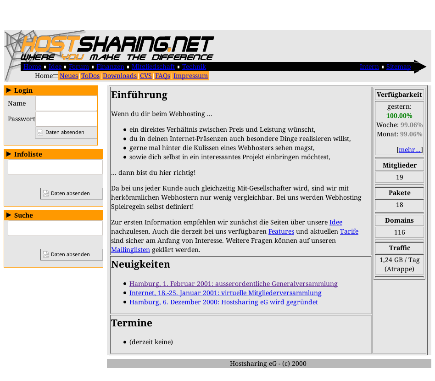Open the Finanzen menu item

pyautogui.click(x=110, y=67)
